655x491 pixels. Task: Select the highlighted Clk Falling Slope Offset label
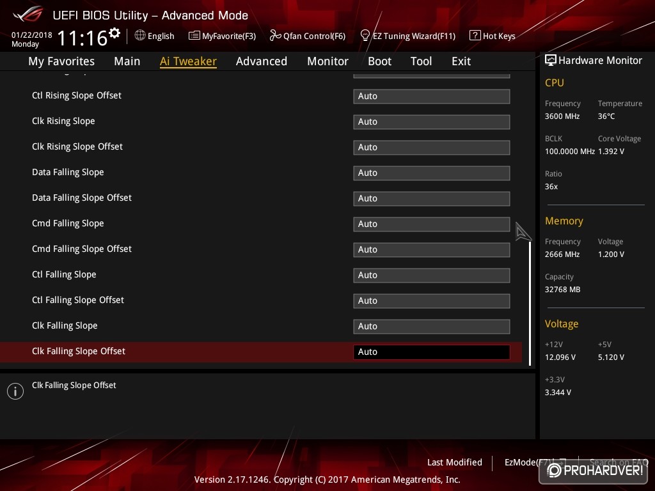click(x=79, y=351)
